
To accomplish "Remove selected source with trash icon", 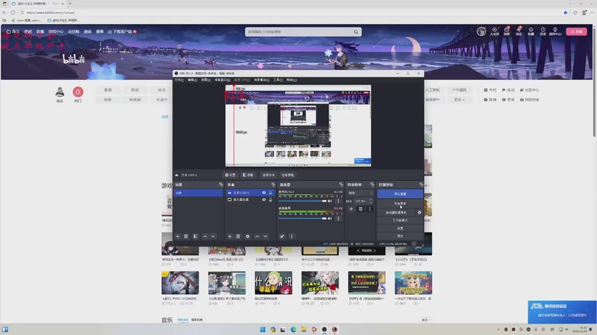I will click(x=238, y=236).
